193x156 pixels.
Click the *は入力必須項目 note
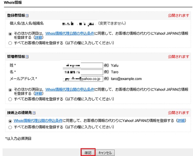point(18,138)
